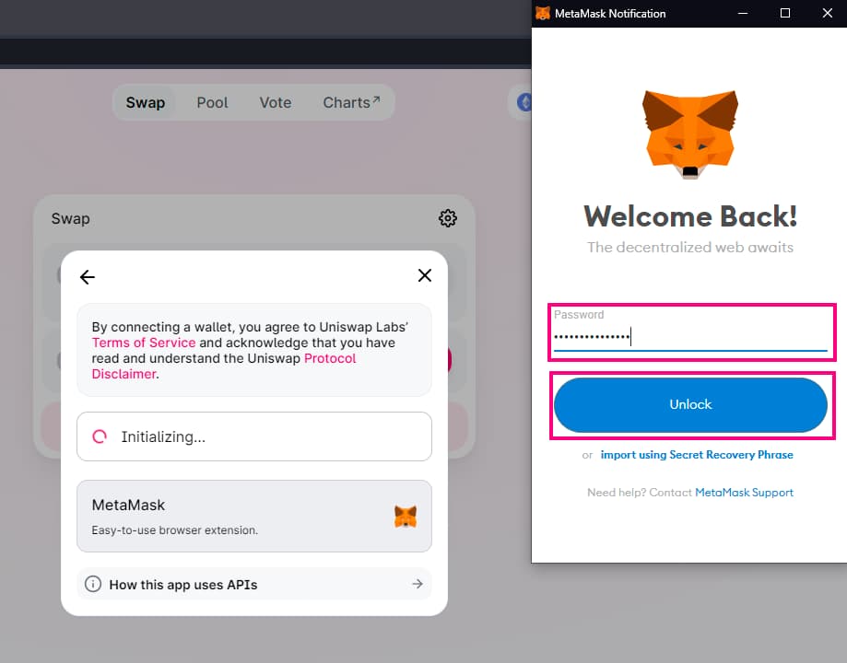Click the arrow next to How this app uses APIs
This screenshot has width=847, height=663.
417,584
